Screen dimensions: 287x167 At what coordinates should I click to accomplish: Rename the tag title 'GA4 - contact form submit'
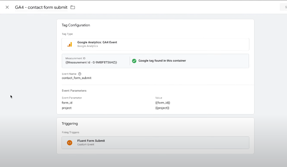coord(41,7)
